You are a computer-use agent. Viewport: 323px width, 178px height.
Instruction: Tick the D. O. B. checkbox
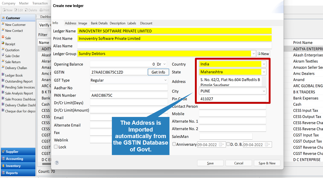[x=228, y=144]
